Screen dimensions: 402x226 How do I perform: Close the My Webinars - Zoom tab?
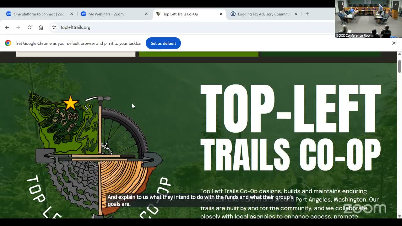click(146, 14)
